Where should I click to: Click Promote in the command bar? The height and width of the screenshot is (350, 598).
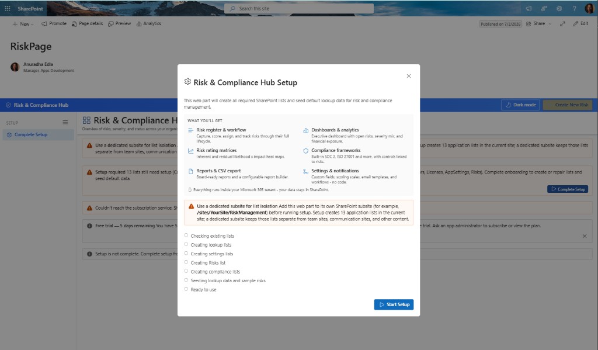click(x=54, y=23)
